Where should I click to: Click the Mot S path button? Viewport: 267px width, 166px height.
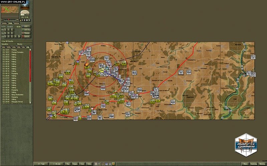click(x=9, y=30)
